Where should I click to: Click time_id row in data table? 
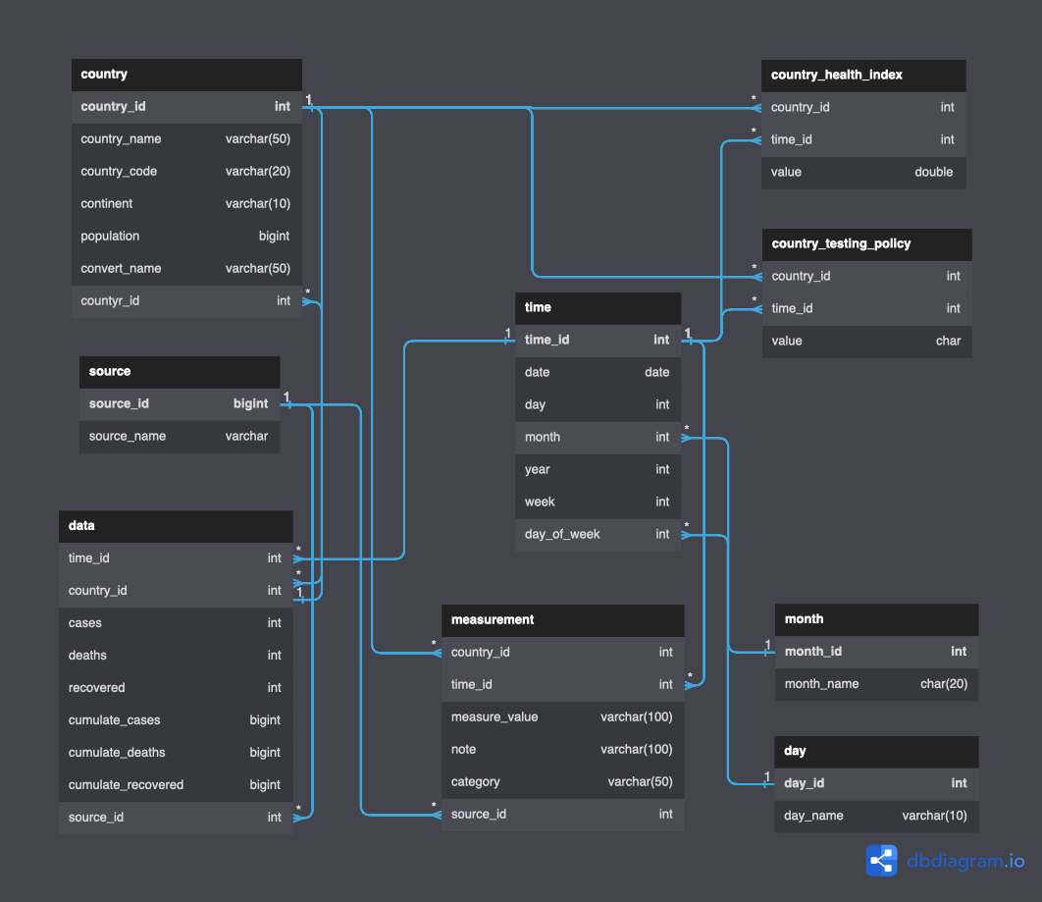(176, 559)
